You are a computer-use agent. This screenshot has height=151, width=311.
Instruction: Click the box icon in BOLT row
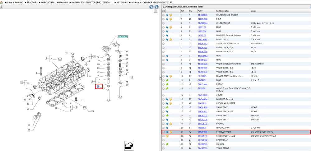170,19
